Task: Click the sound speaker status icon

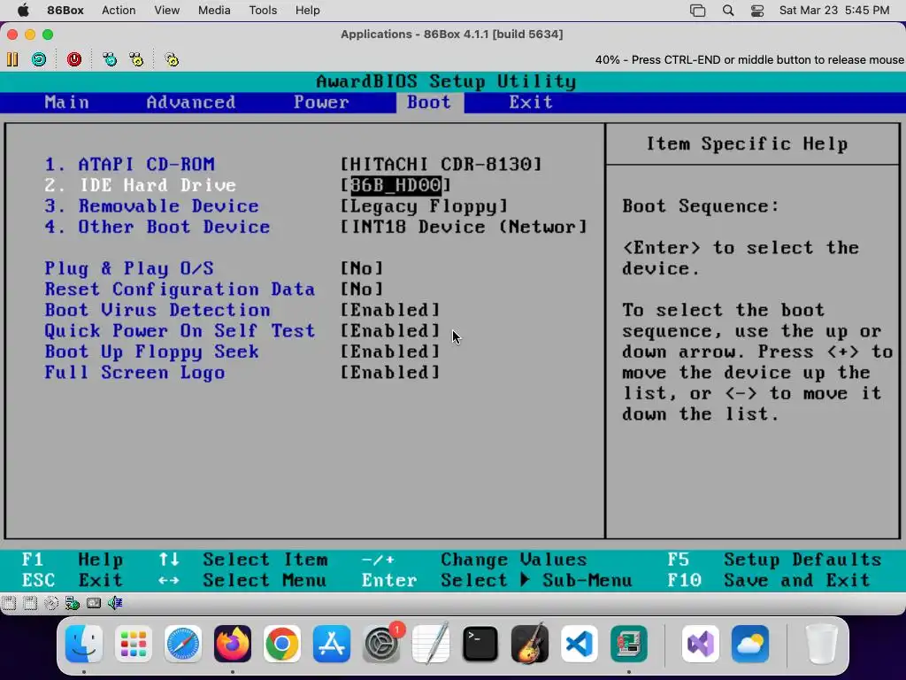Action: [115, 604]
